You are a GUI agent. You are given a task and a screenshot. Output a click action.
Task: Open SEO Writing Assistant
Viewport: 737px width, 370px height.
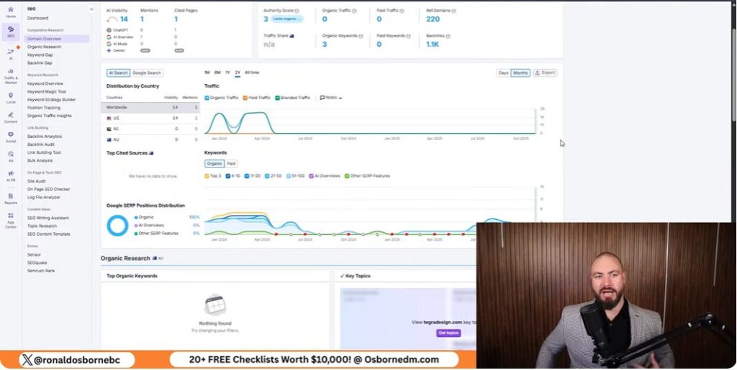click(48, 218)
